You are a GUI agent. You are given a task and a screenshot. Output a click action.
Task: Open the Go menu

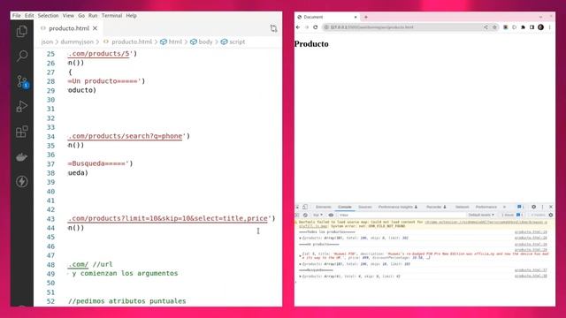(x=81, y=16)
